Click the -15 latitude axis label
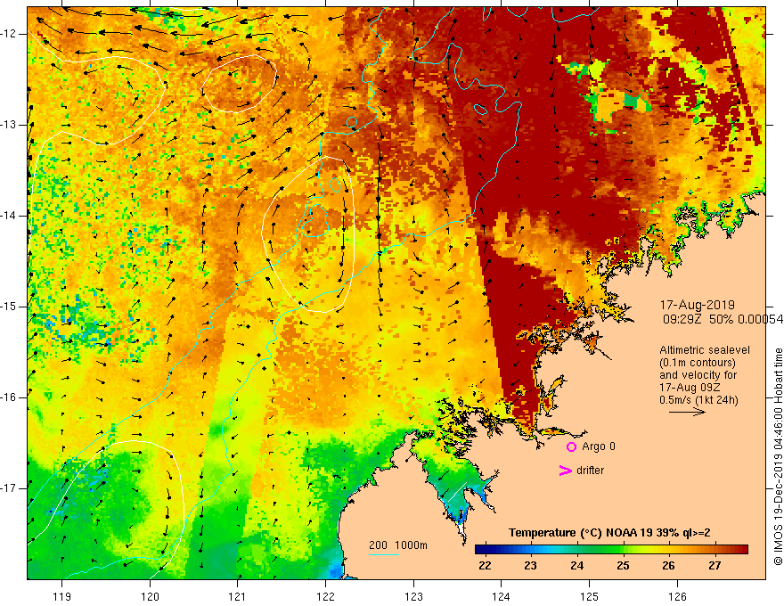The height and width of the screenshot is (606, 784). tap(10, 307)
